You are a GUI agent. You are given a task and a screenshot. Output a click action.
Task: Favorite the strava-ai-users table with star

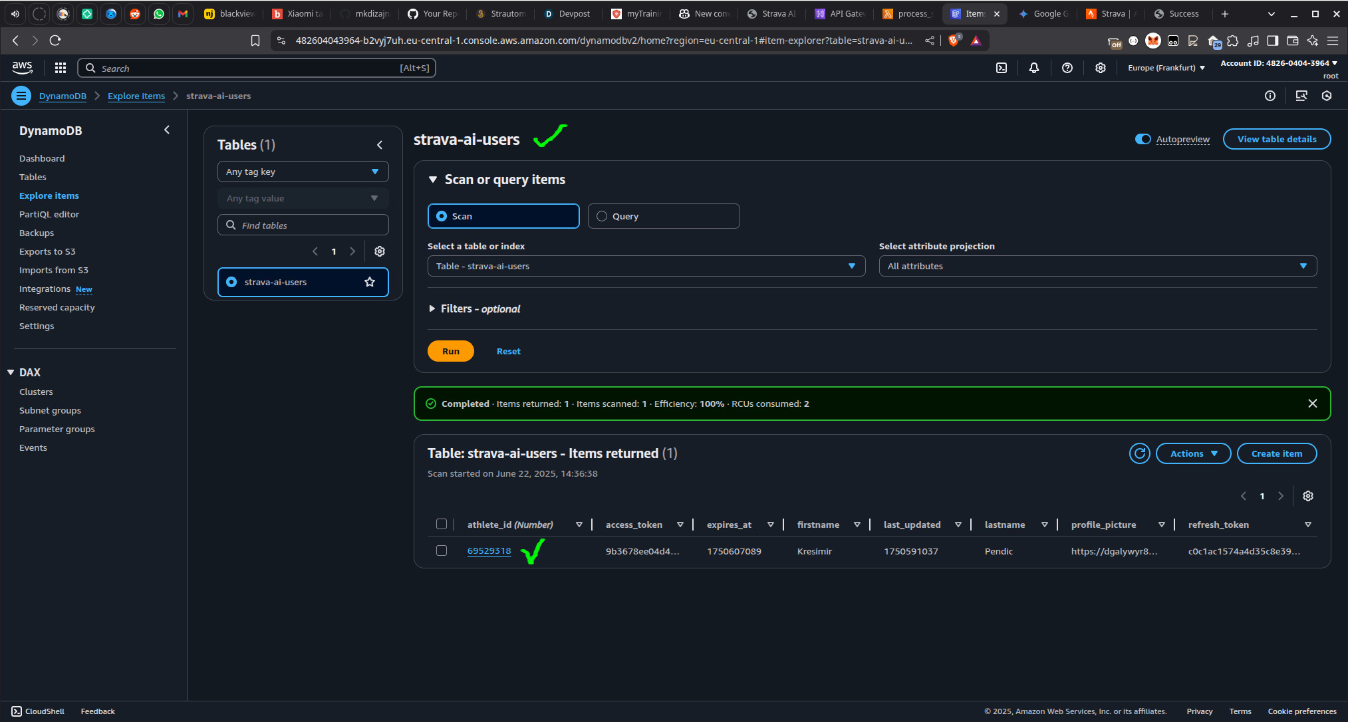pos(370,282)
